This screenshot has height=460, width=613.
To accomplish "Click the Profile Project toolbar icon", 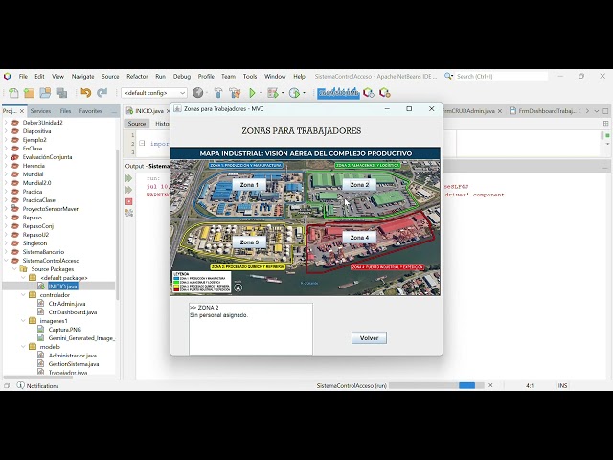I will click(x=294, y=93).
